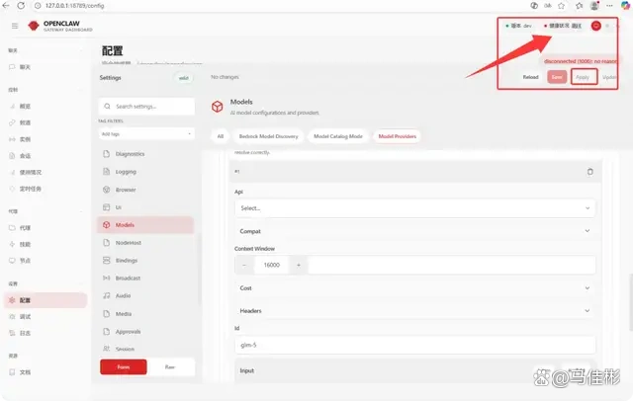Click the Apply button

coord(583,76)
